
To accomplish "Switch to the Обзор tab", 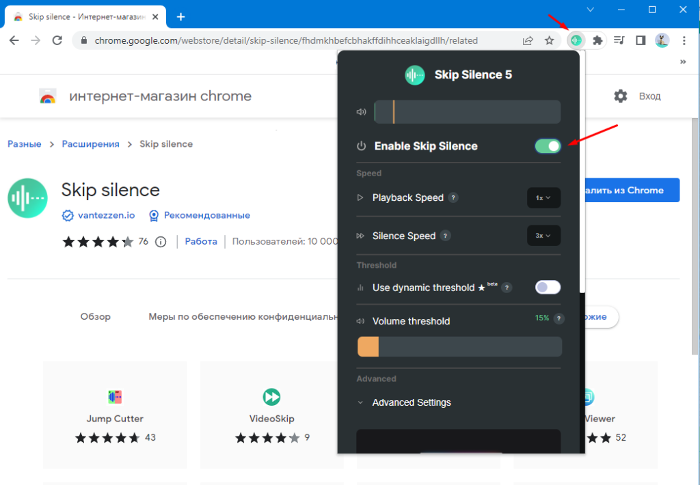I will pos(96,317).
